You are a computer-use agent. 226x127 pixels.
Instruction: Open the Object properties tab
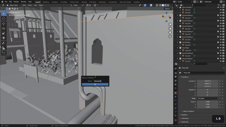[x=176, y=93]
